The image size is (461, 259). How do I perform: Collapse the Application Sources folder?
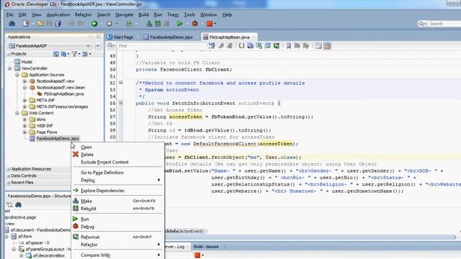17,75
